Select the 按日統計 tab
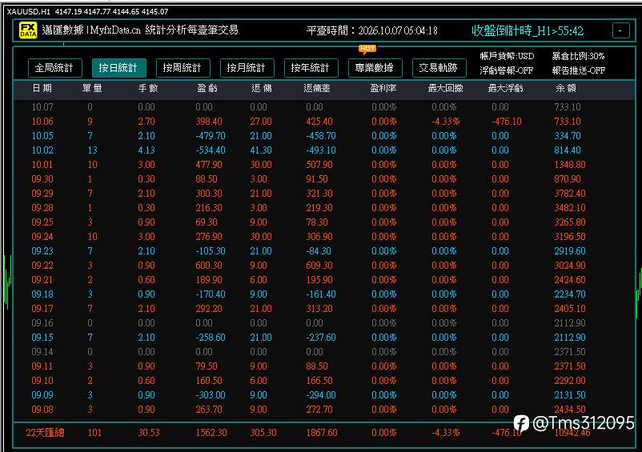 [x=118, y=68]
